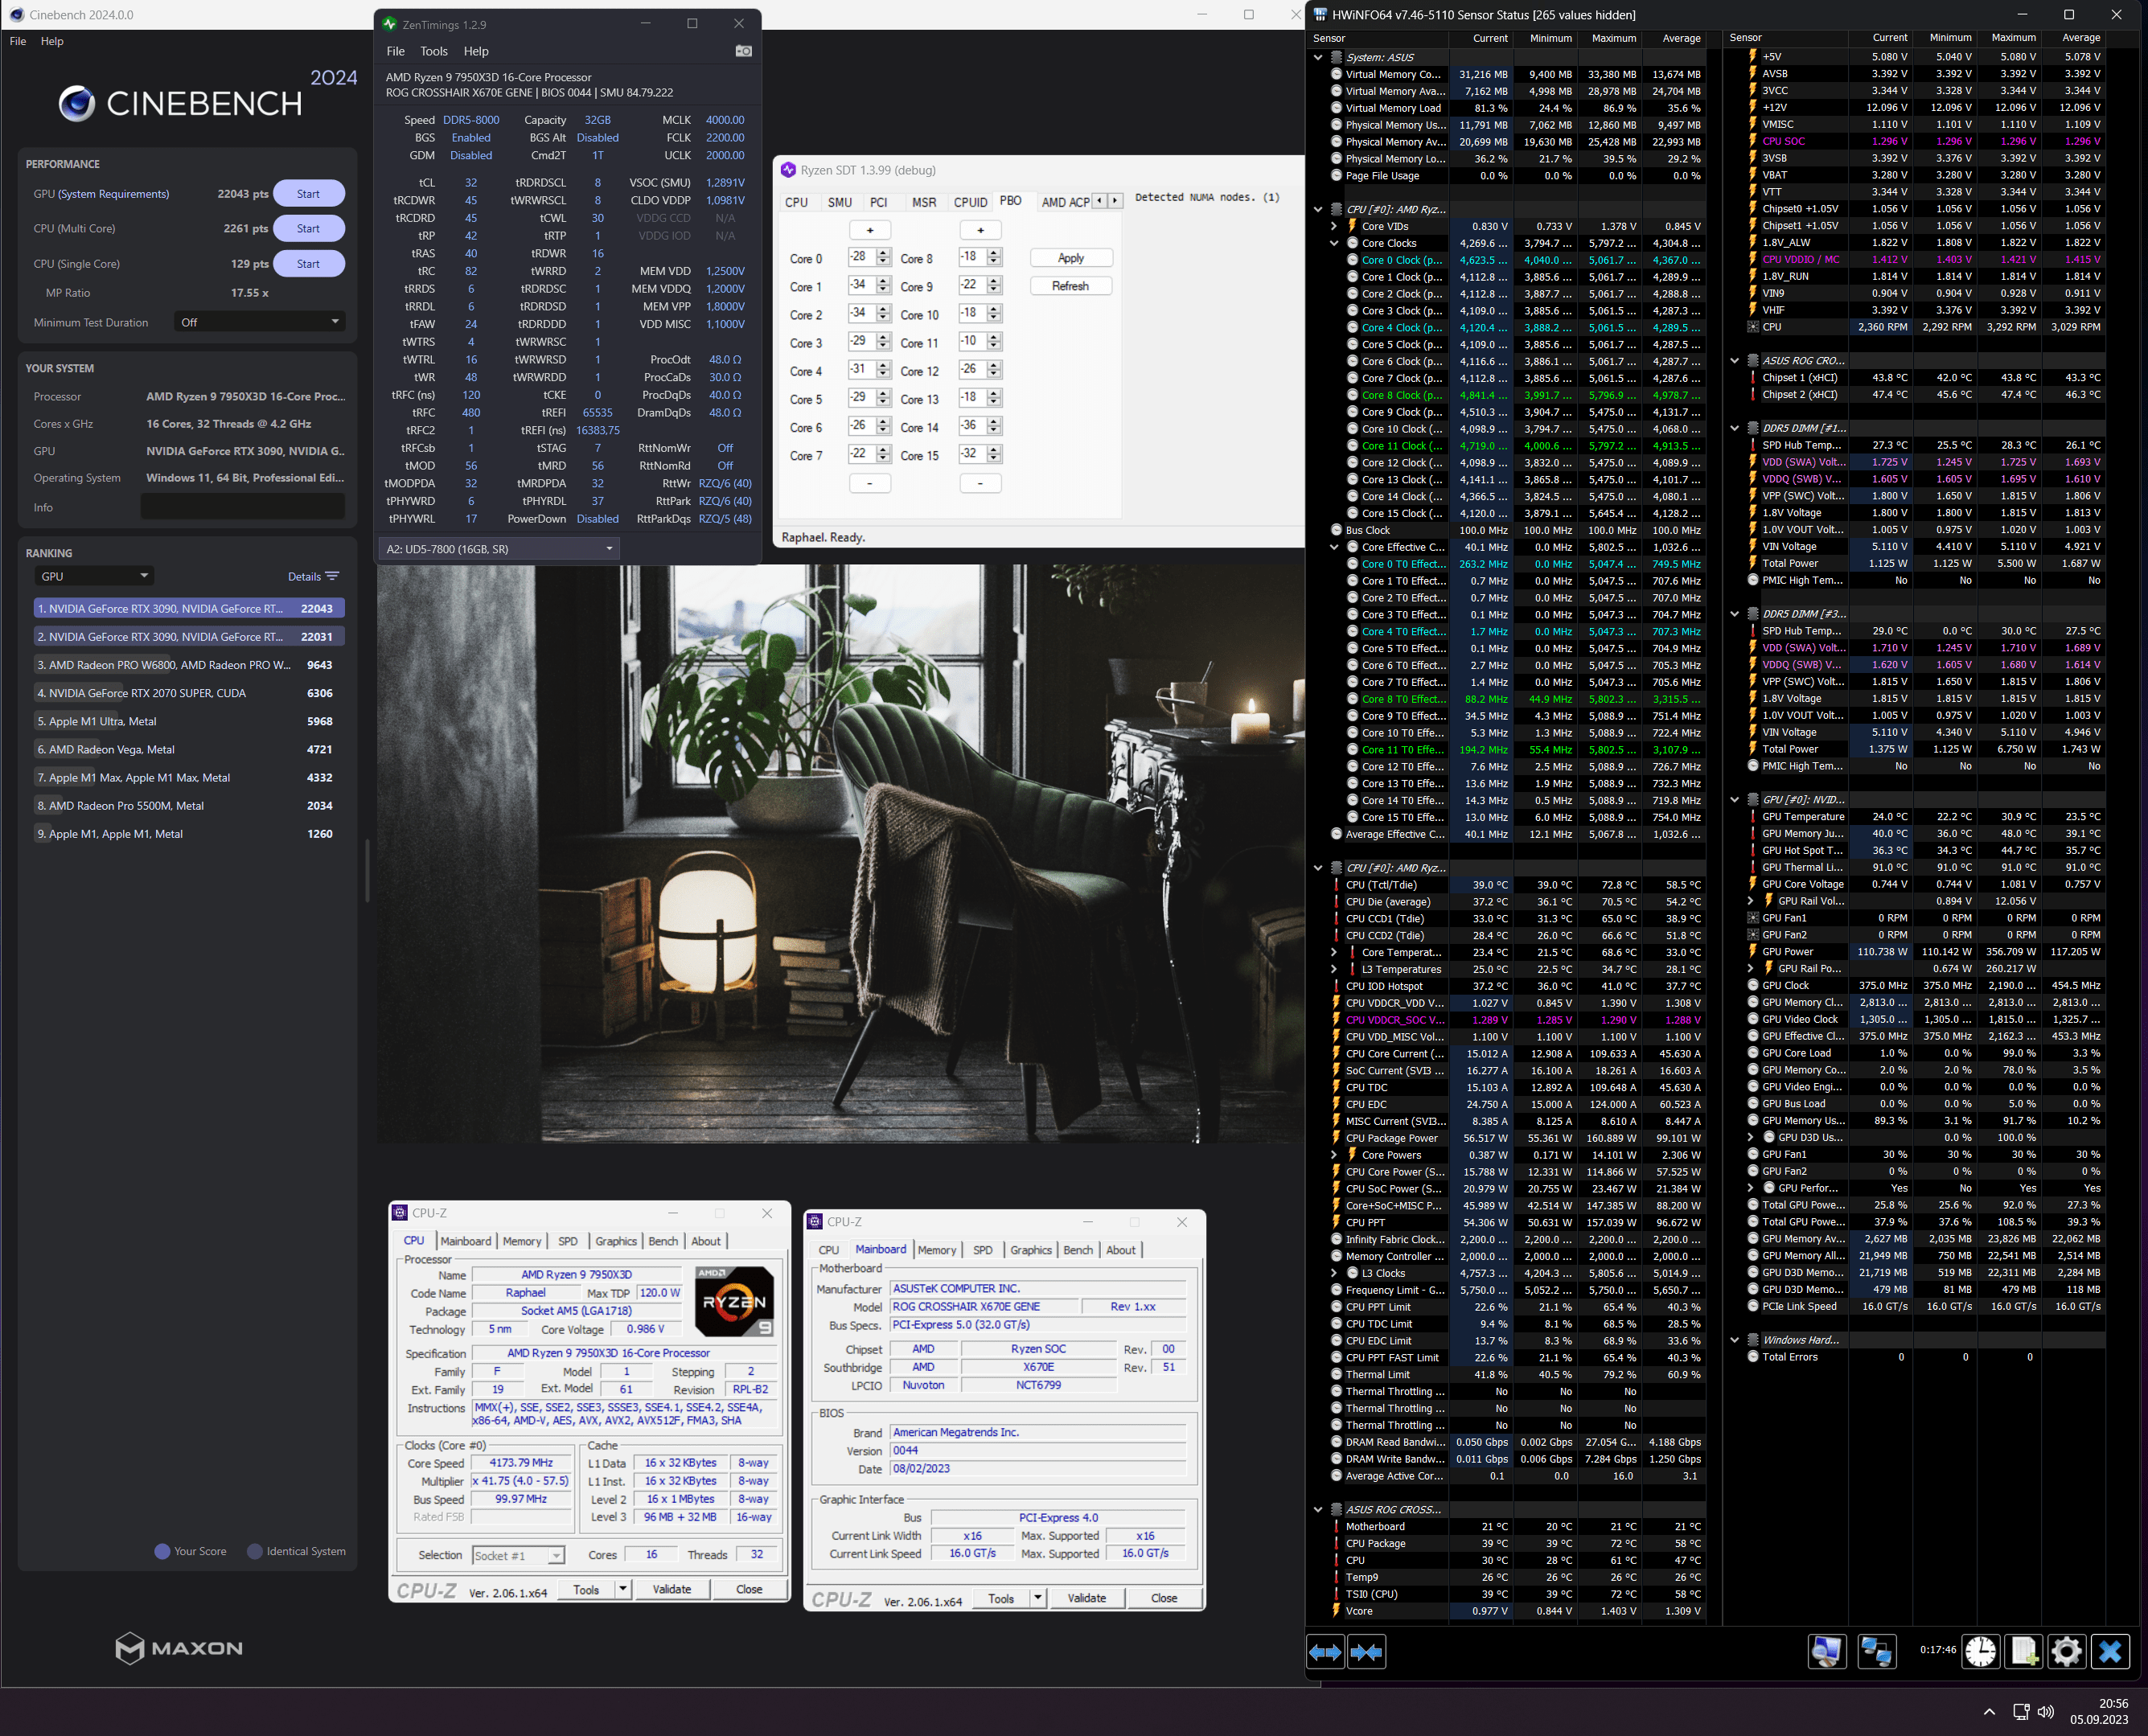This screenshot has width=2148, height=1736.
Task: Click the Apply button in Ryzen SDT
Action: tap(1070, 258)
